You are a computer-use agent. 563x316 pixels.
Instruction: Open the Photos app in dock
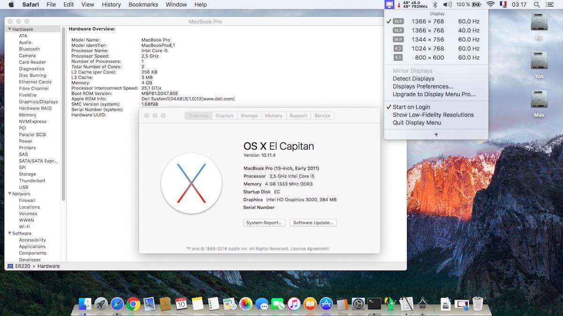[x=246, y=304]
